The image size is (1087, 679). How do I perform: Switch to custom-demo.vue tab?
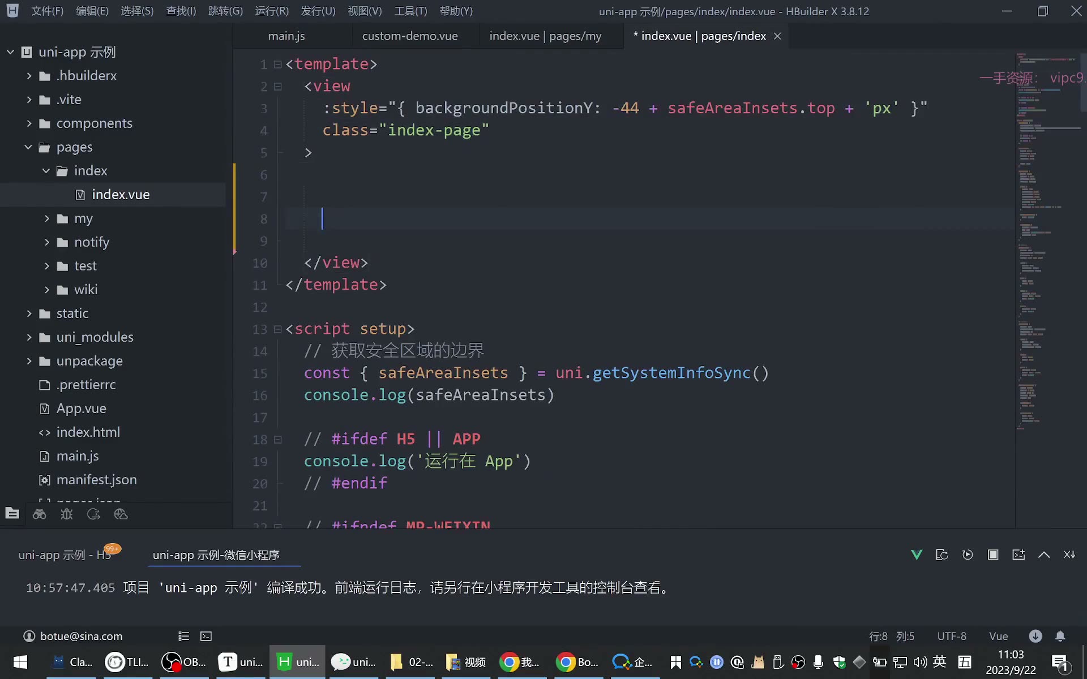pos(410,36)
